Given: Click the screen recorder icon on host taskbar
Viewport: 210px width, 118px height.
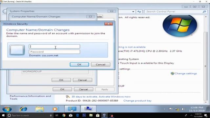Looking at the screenshot, I should pos(111,115).
